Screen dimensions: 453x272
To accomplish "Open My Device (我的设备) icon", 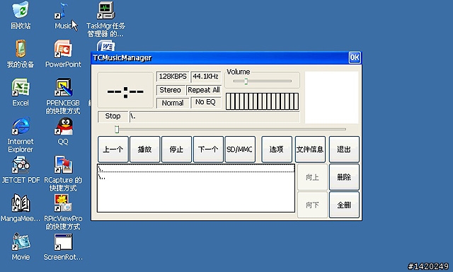I will click(21, 54).
